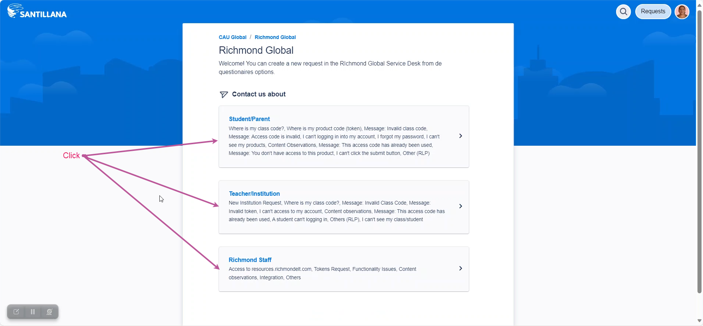The width and height of the screenshot is (703, 326).
Task: Click the scrollbar up arrow
Action: (699, 5)
